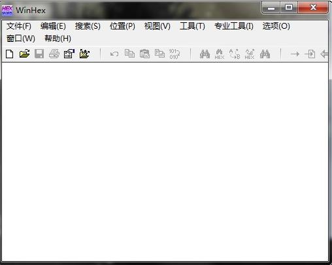This screenshot has width=332, height=265.
Task: Open the file Properties icon
Action: click(x=69, y=54)
